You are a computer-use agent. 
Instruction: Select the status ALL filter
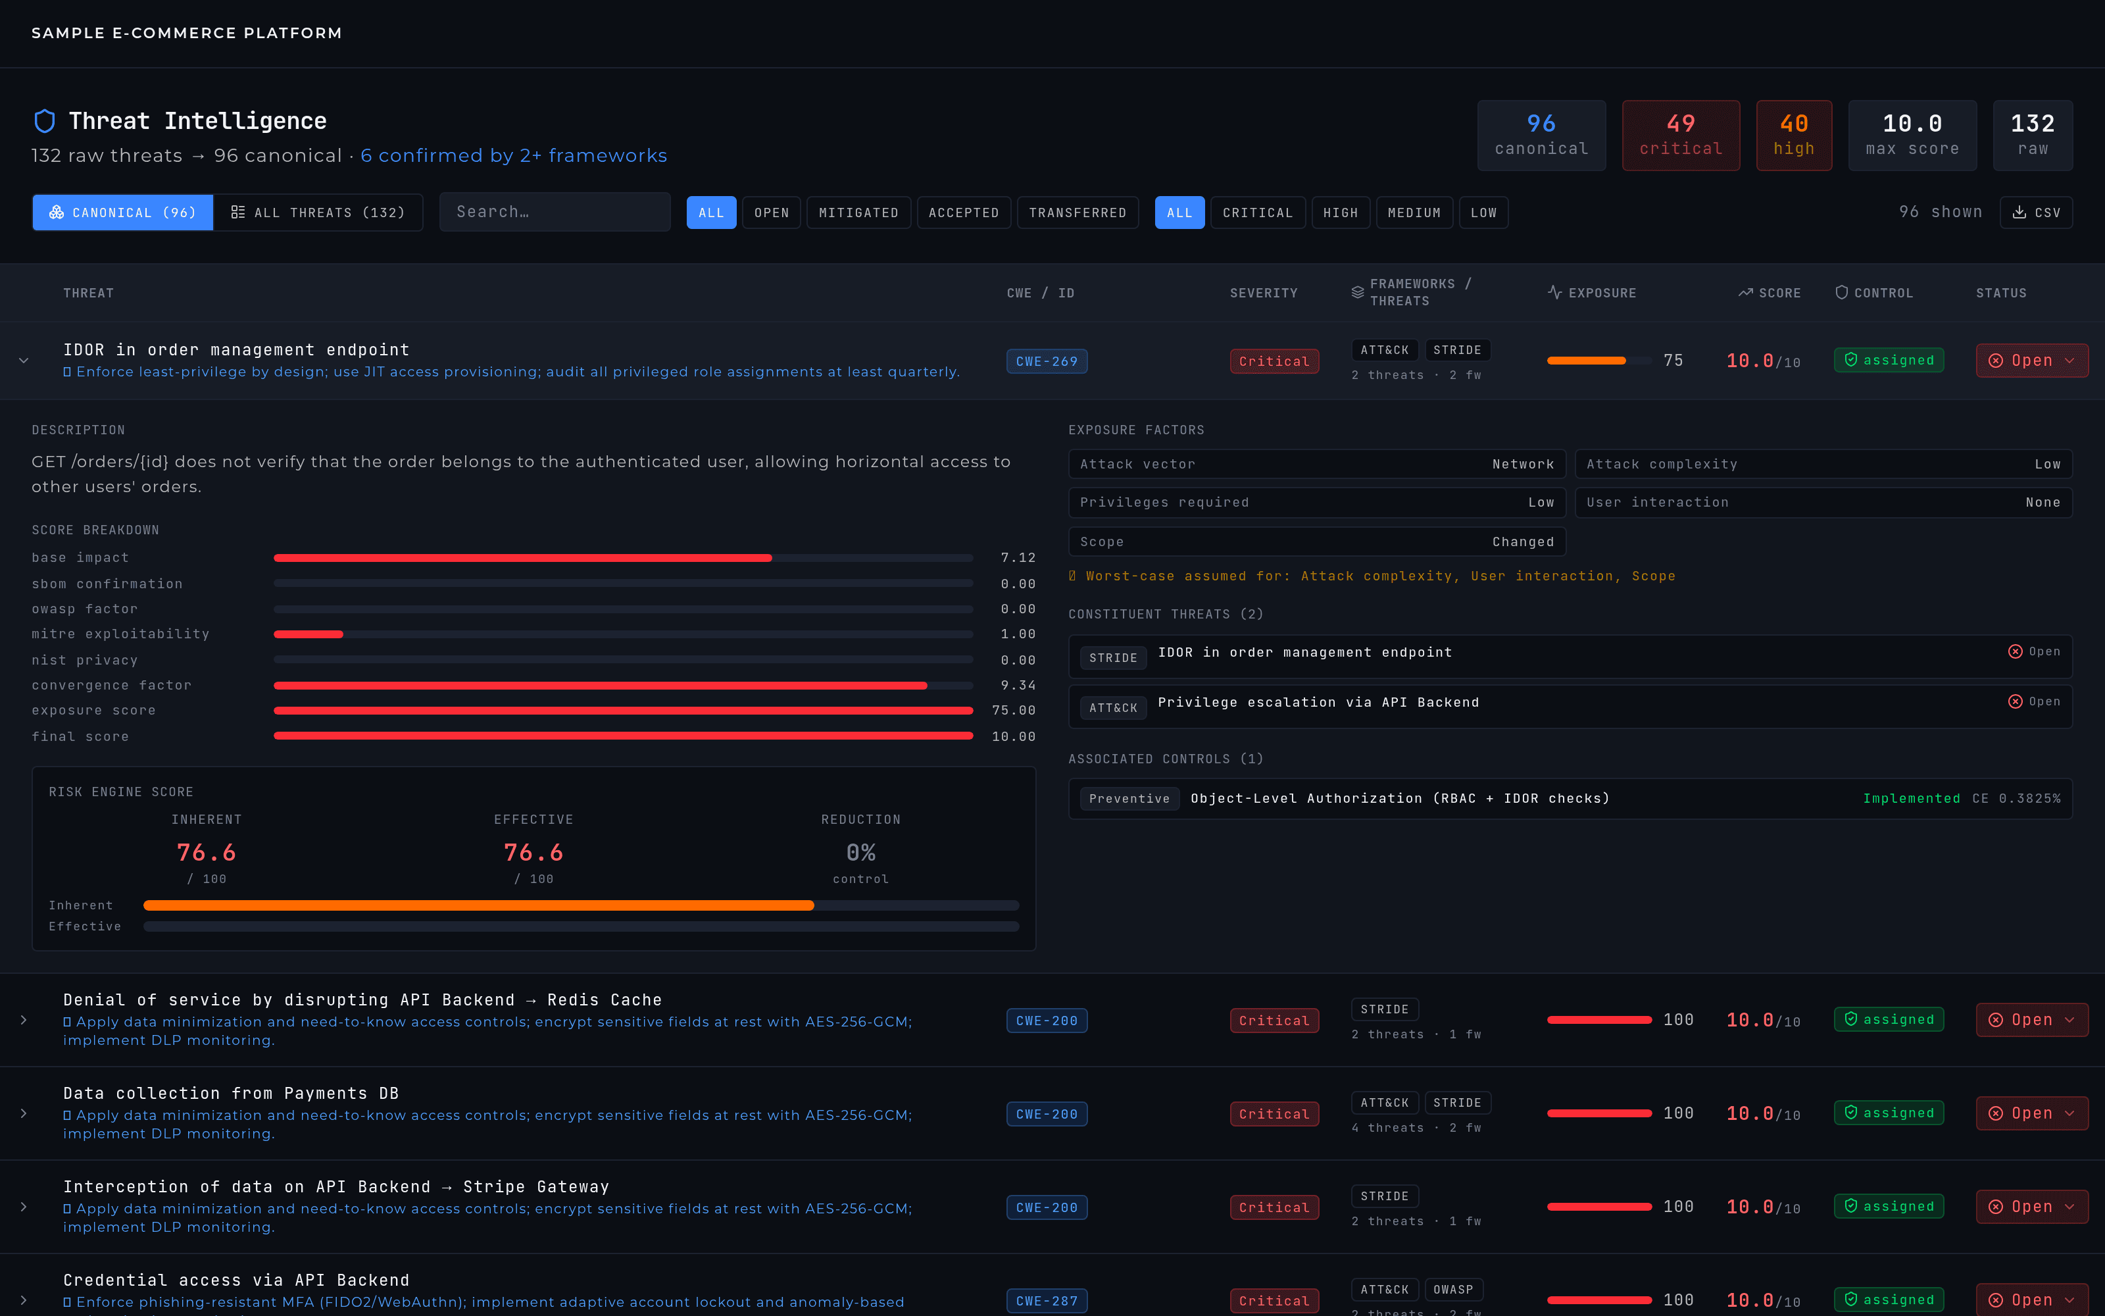pos(712,213)
